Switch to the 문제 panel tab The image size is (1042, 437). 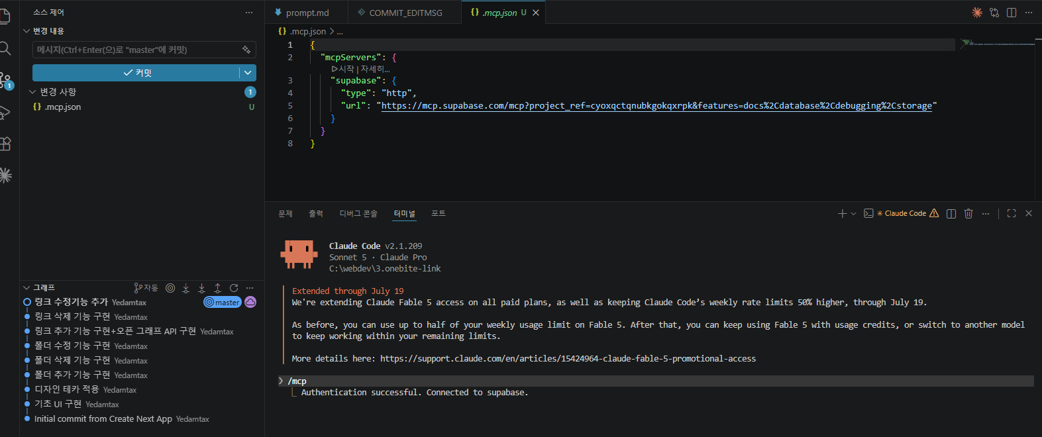tap(286, 213)
